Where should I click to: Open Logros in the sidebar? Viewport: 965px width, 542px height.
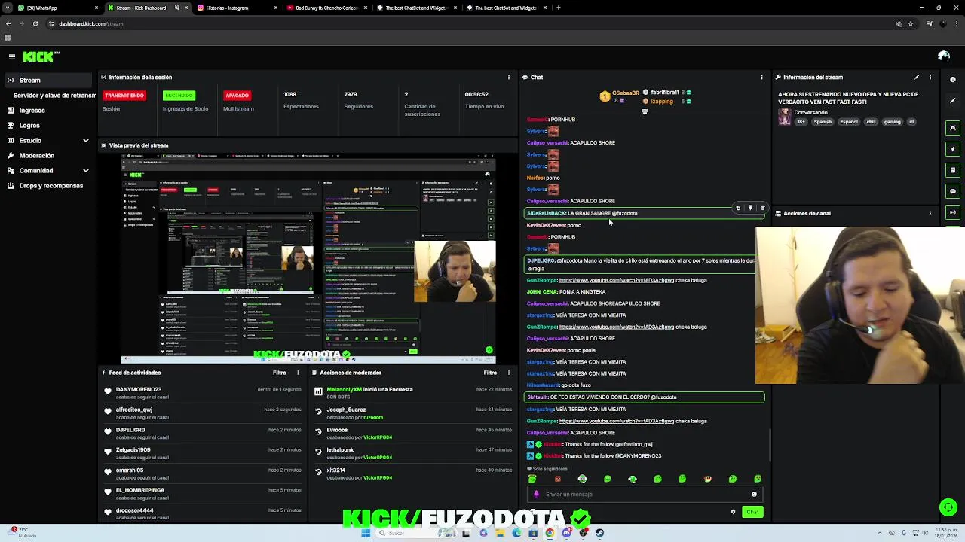coord(29,126)
